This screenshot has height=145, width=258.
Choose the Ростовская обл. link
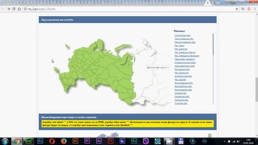point(182,69)
